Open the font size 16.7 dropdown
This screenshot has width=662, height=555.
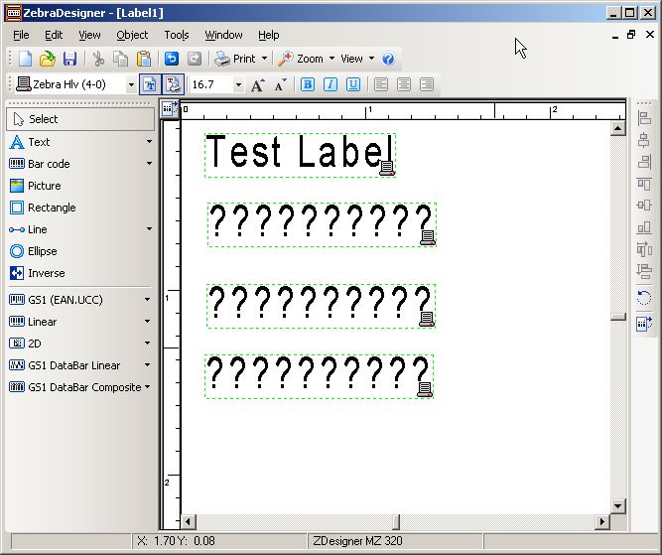[238, 85]
